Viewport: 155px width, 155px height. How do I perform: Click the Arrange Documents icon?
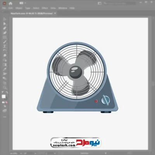[21, 3]
